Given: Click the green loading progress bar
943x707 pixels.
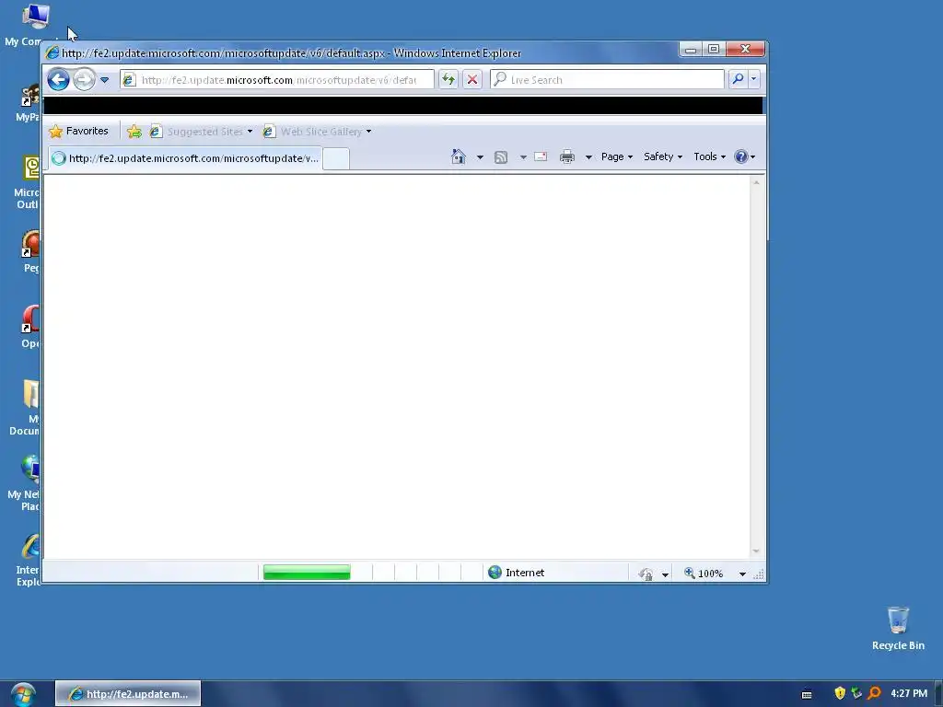Looking at the screenshot, I should [x=307, y=573].
